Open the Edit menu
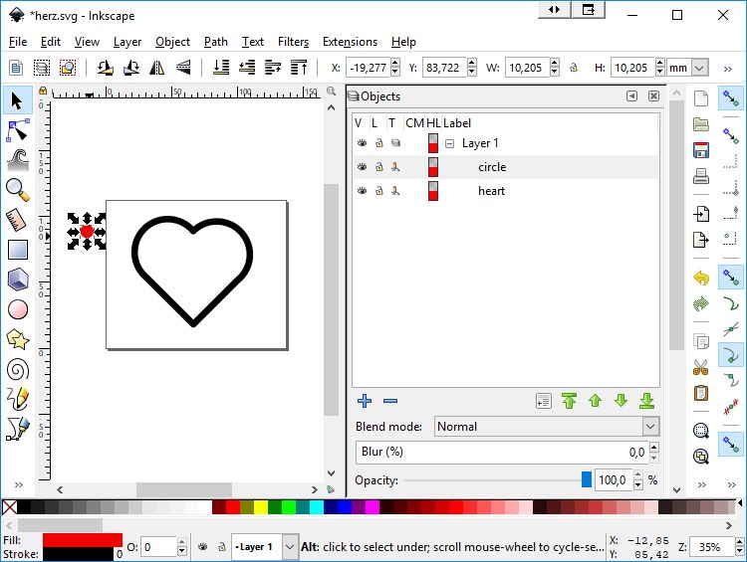Image resolution: width=747 pixels, height=562 pixels. click(51, 42)
